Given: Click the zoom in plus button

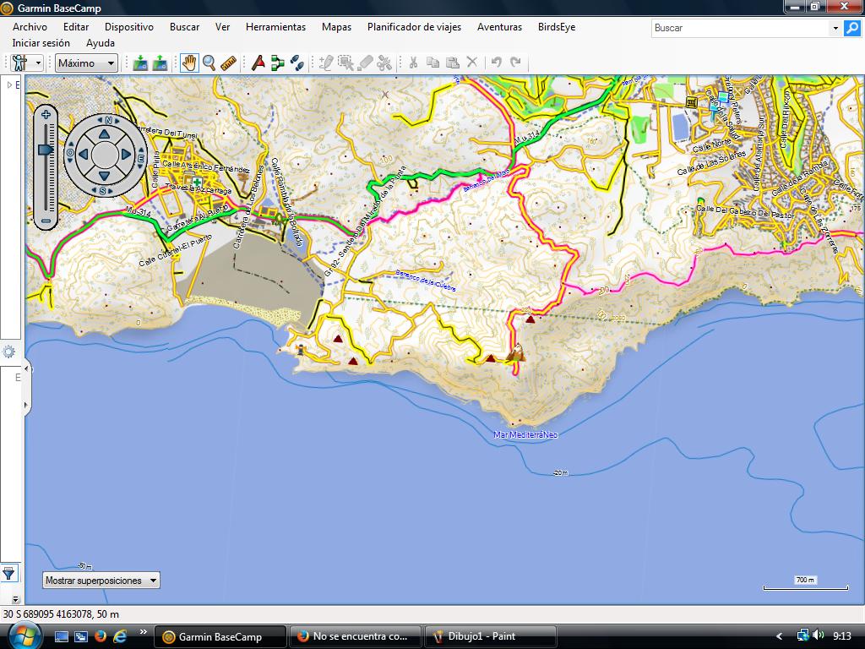Looking at the screenshot, I should click(46, 114).
